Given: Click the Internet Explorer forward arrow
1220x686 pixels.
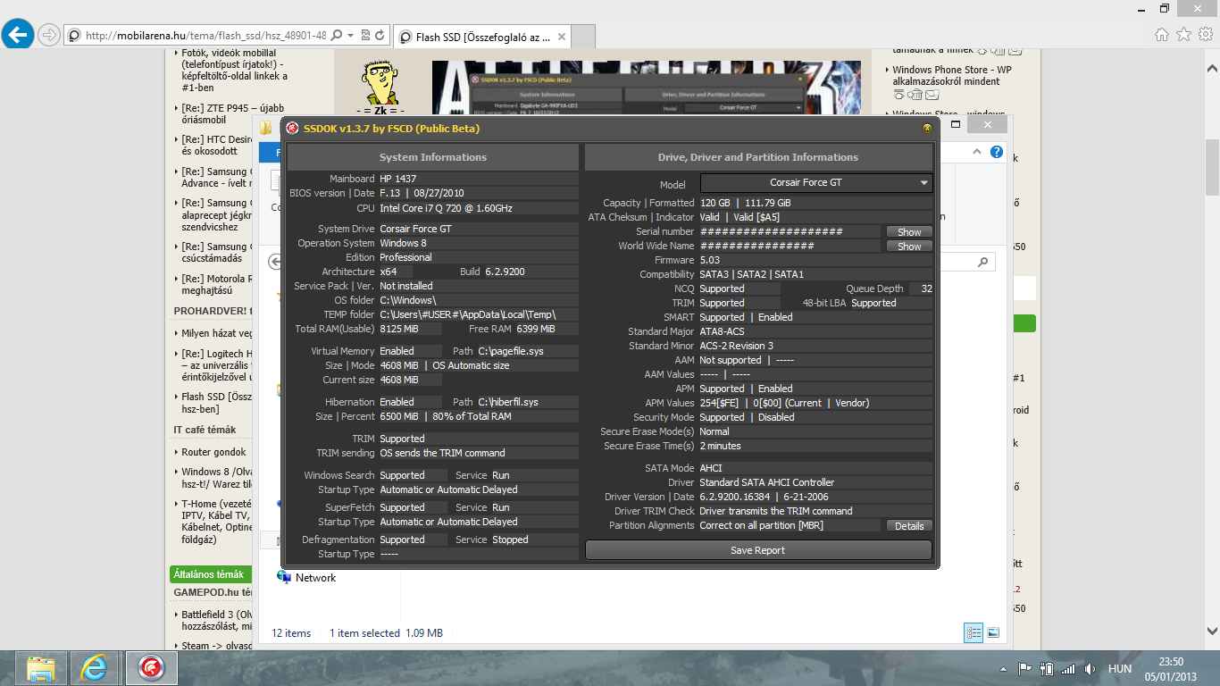Looking at the screenshot, I should coord(48,35).
